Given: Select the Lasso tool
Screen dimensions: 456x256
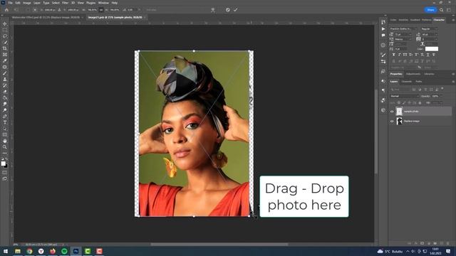Looking at the screenshot, I should 5,36.
